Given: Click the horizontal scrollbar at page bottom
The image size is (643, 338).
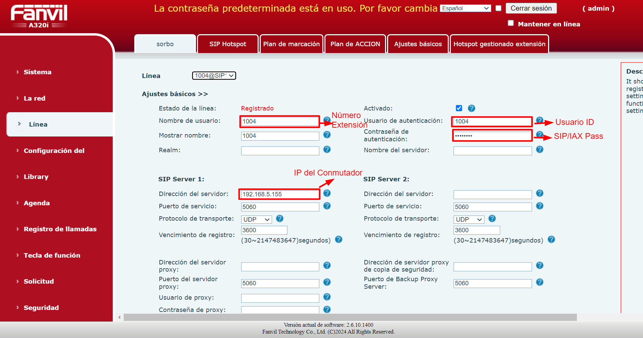Looking at the screenshot, I should 350,317.
